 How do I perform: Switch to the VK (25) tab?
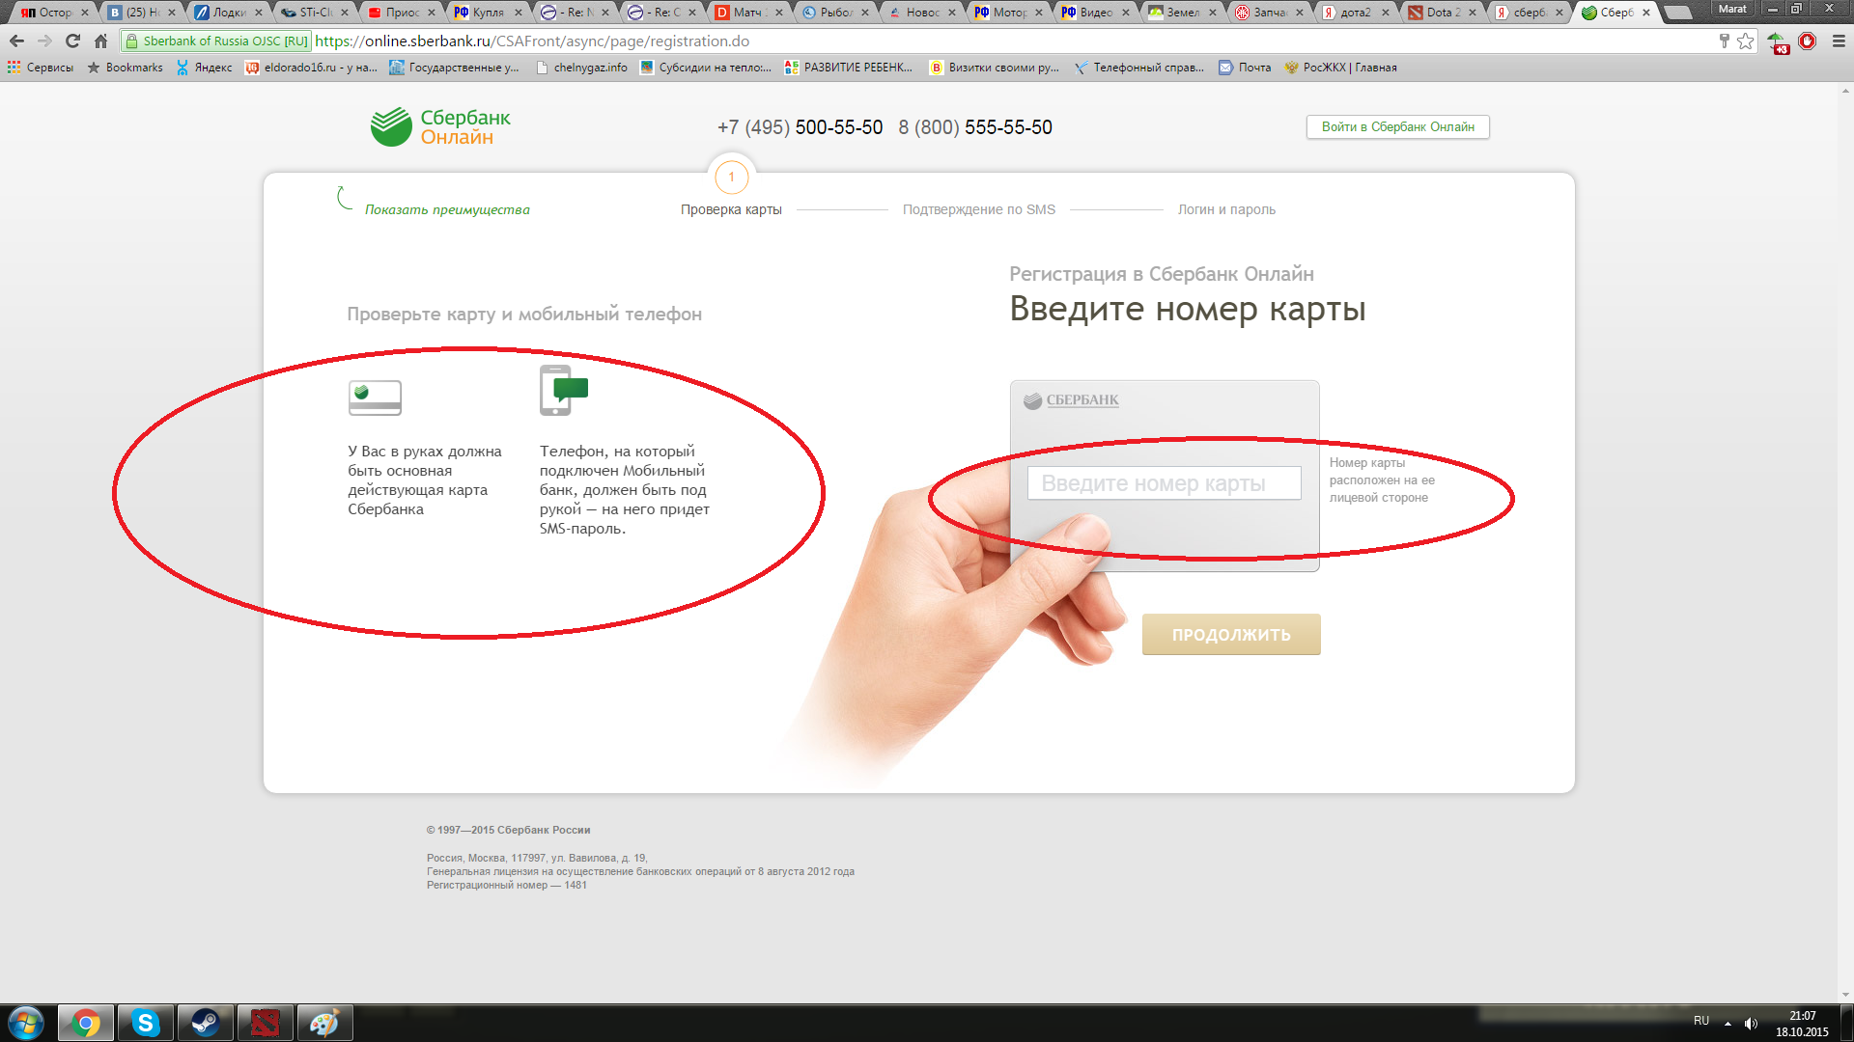click(x=142, y=13)
